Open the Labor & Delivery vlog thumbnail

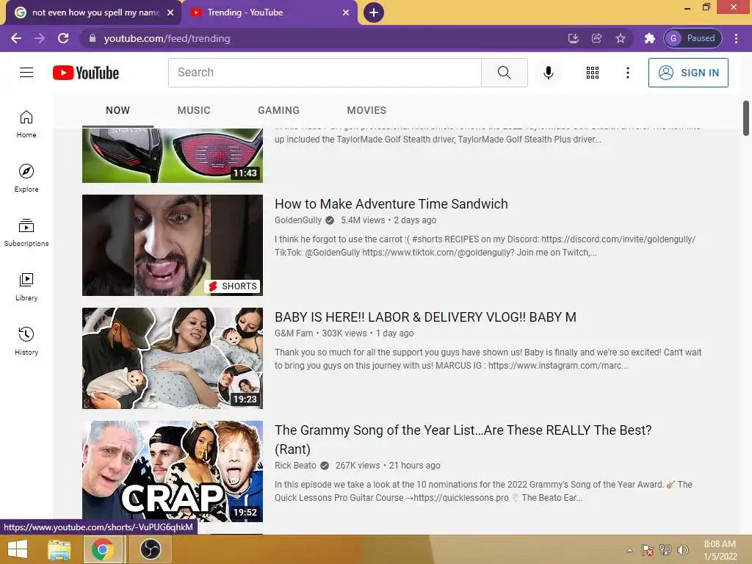(x=173, y=358)
